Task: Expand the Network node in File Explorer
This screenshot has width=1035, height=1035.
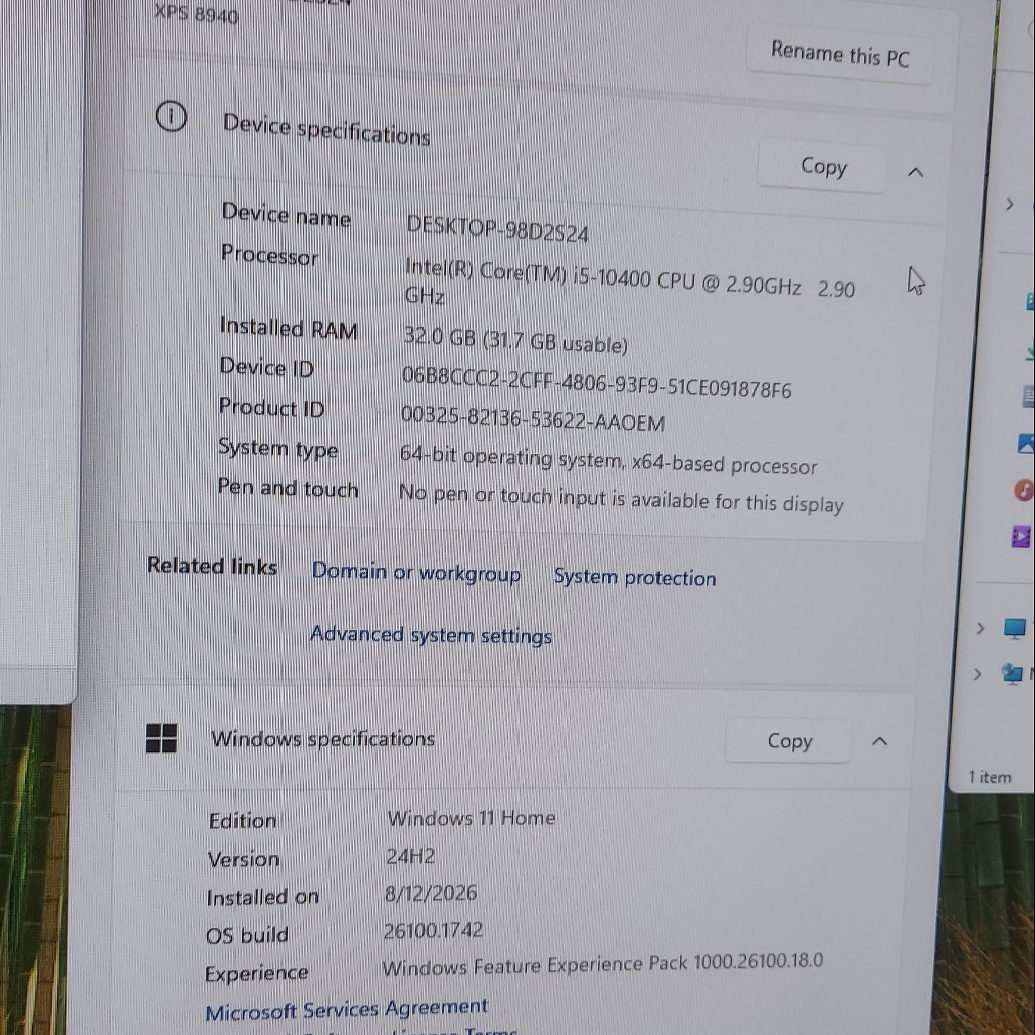Action: tap(978, 674)
